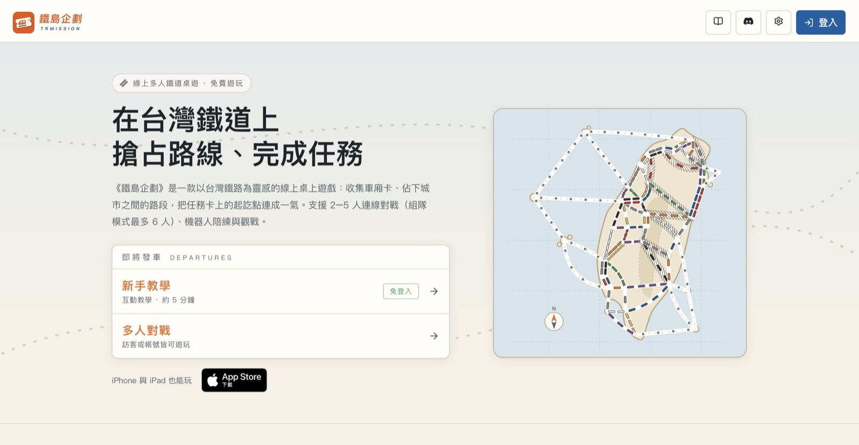This screenshot has width=859, height=445.
Task: Click the 《鐵島企劃》 description paragraph
Action: 271,205
